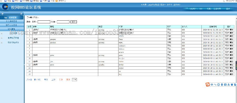Click 删除 in row 12
The width and height of the screenshot is (237, 103).
tap(231, 65)
